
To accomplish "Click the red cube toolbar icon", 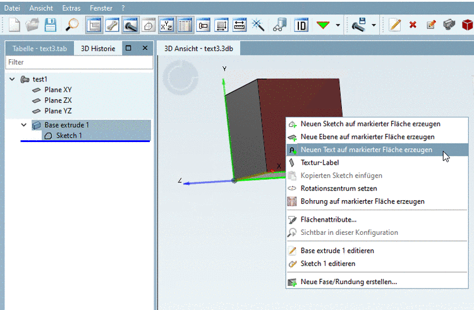I will 467,25.
